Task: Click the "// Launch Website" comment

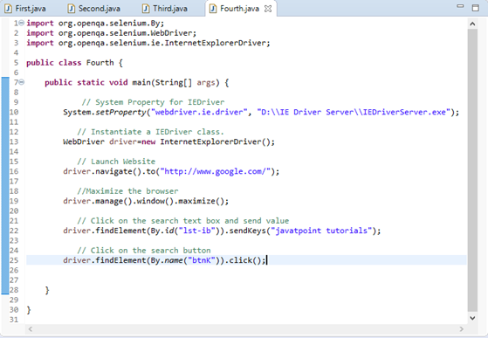Action: tap(116, 162)
